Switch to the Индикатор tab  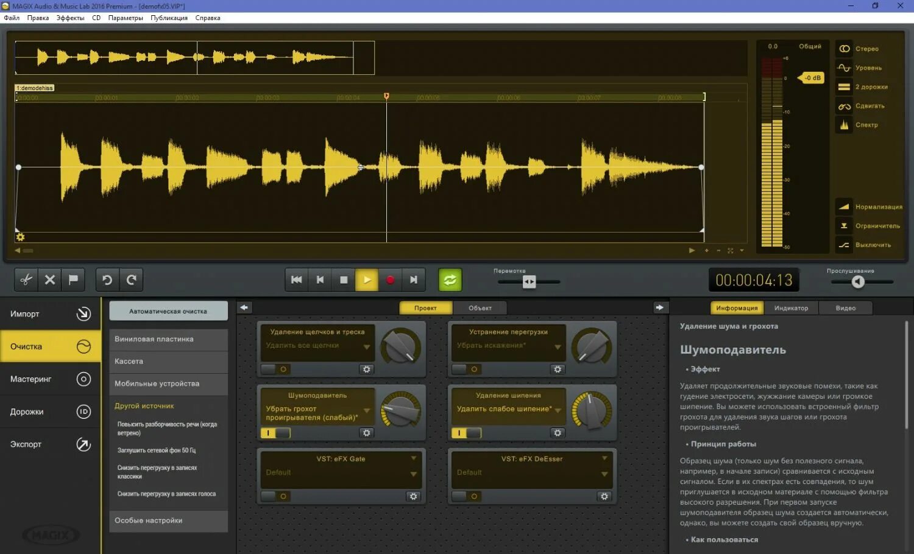click(x=791, y=307)
